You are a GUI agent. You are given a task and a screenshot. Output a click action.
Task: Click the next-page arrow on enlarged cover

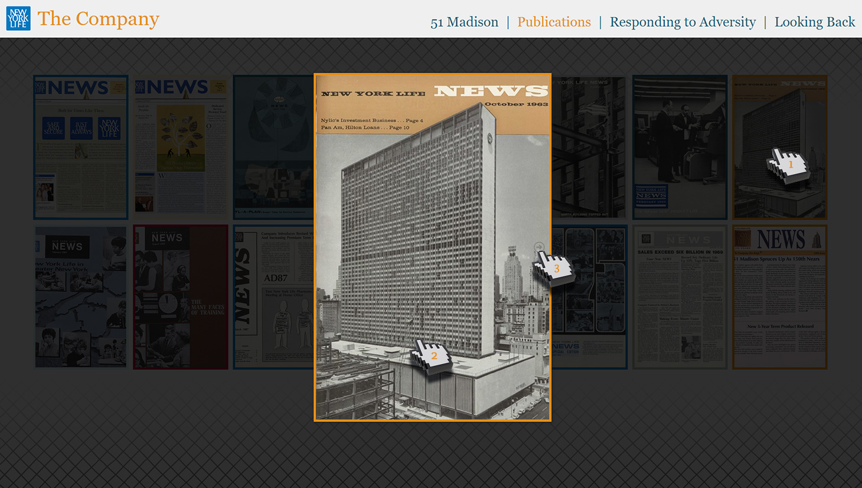point(538,247)
